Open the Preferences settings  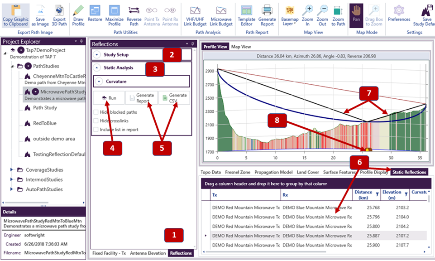pos(399,10)
